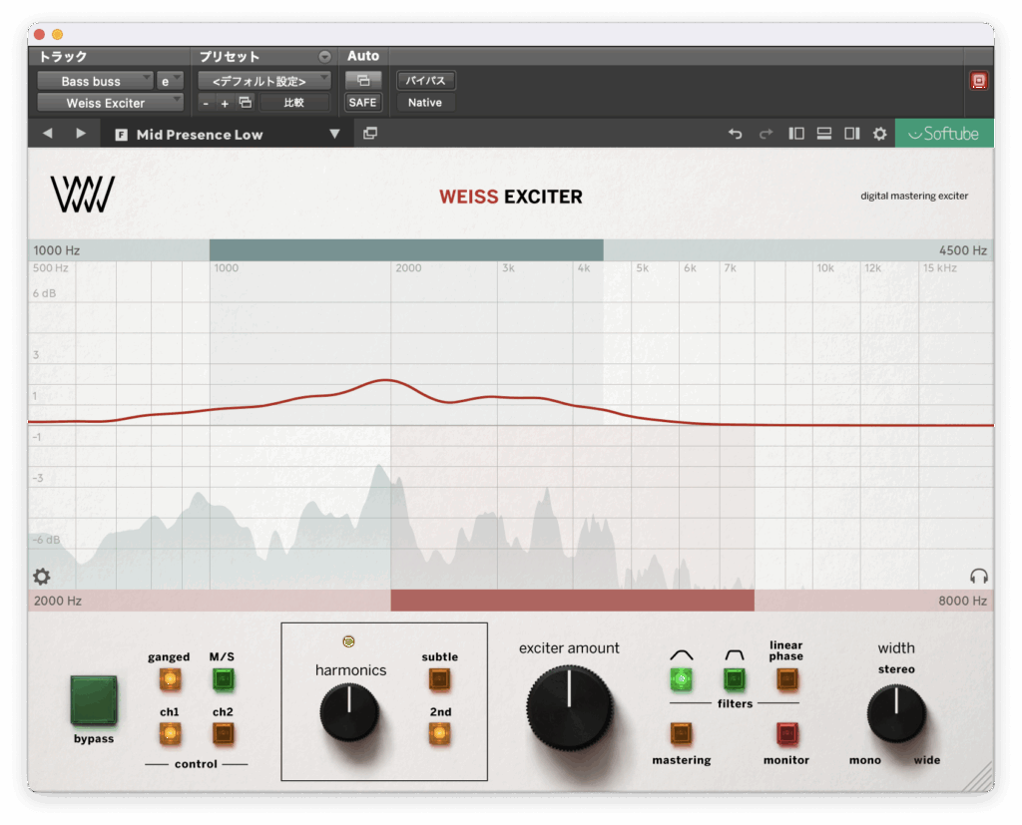
Task: Open analyzer settings gear icon
Action: pyautogui.click(x=42, y=576)
